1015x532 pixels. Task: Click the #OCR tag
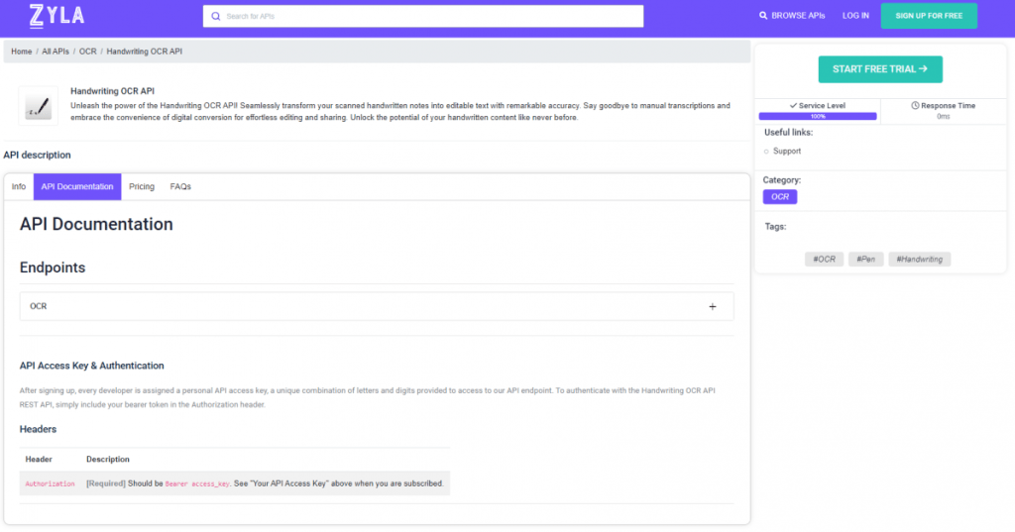(824, 259)
